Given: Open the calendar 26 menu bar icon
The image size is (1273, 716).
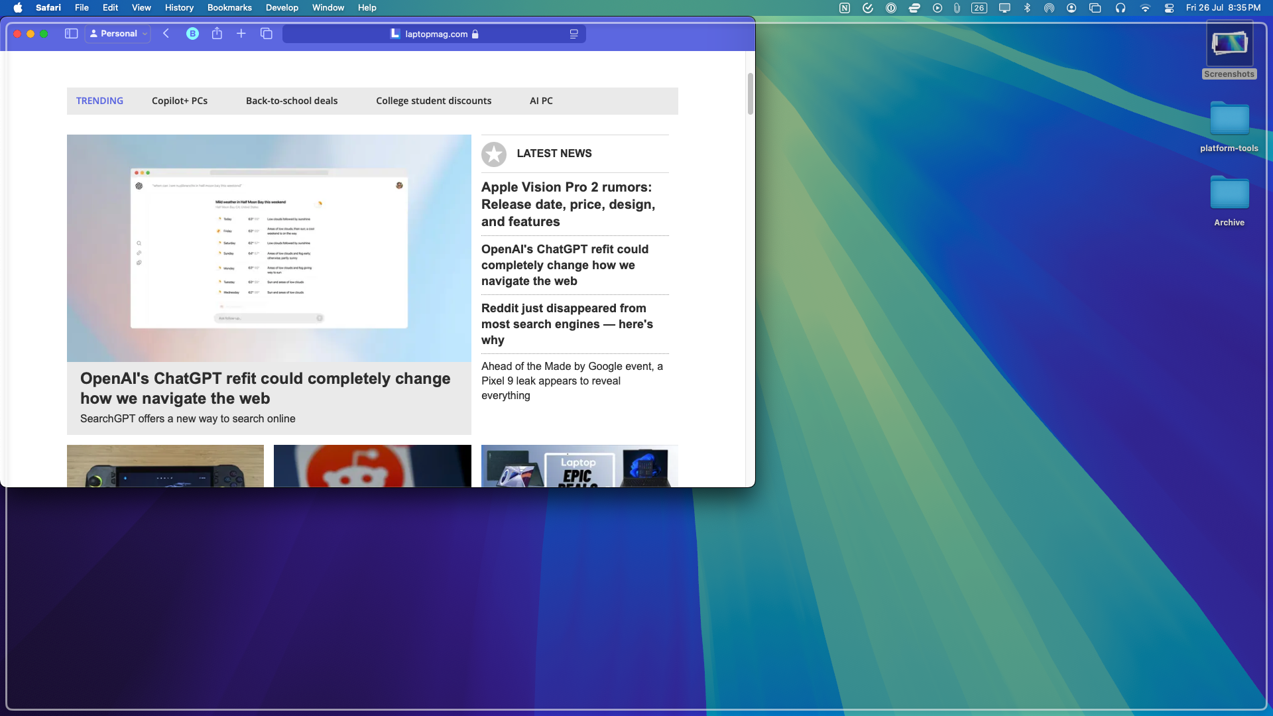Looking at the screenshot, I should [x=979, y=8].
